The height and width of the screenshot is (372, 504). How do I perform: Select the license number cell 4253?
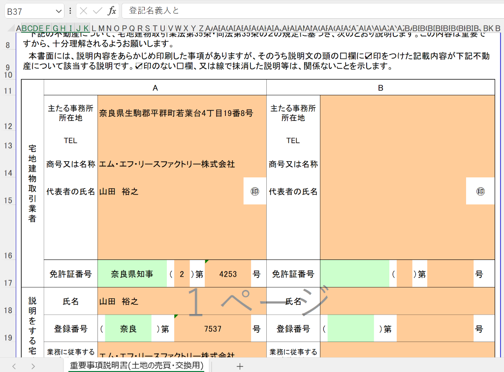coord(227,274)
